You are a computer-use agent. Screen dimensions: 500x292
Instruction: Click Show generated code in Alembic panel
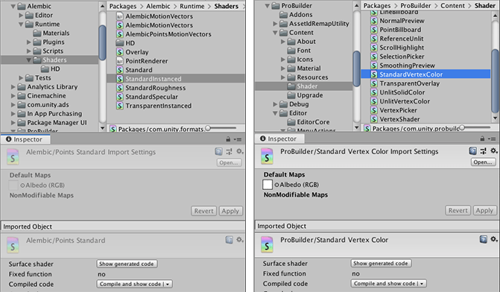(x=127, y=264)
